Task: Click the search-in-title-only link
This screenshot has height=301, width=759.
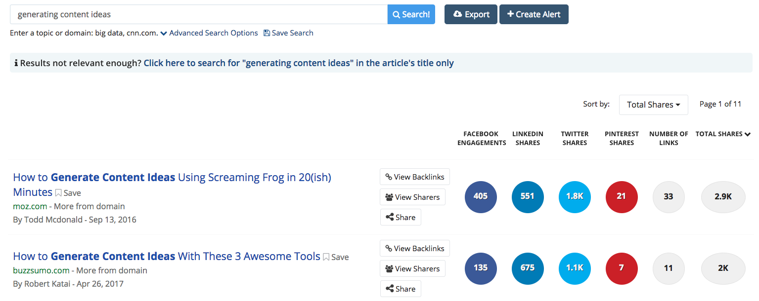Action: point(298,63)
